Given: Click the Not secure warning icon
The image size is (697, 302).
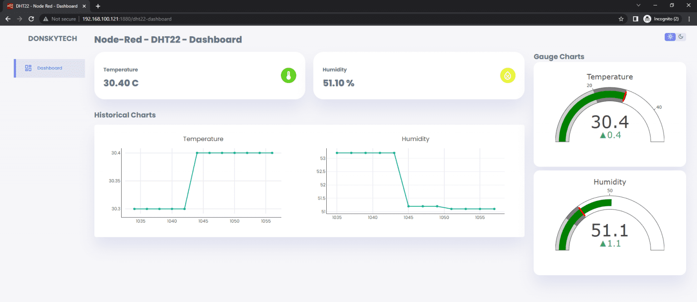Looking at the screenshot, I should tap(45, 19).
